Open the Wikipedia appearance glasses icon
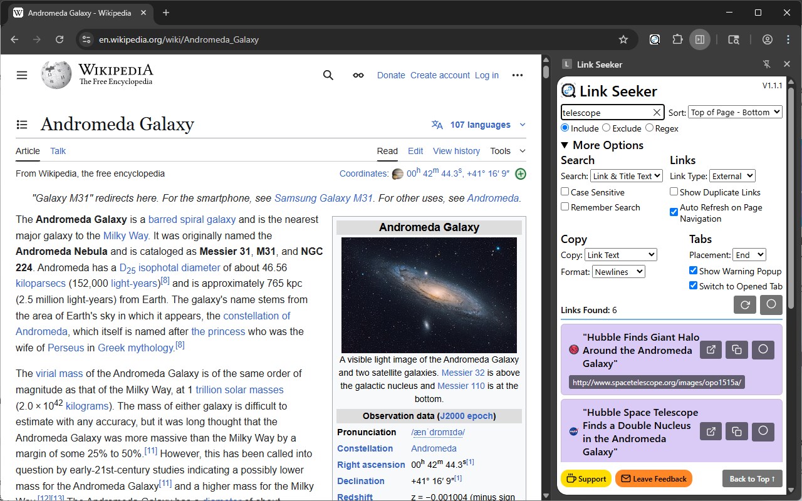This screenshot has width=802, height=501. pos(358,75)
